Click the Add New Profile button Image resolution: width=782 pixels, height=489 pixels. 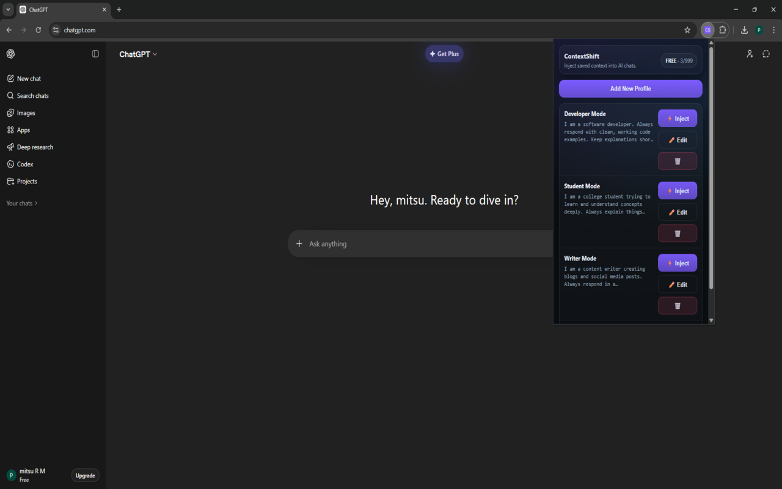[x=630, y=89]
